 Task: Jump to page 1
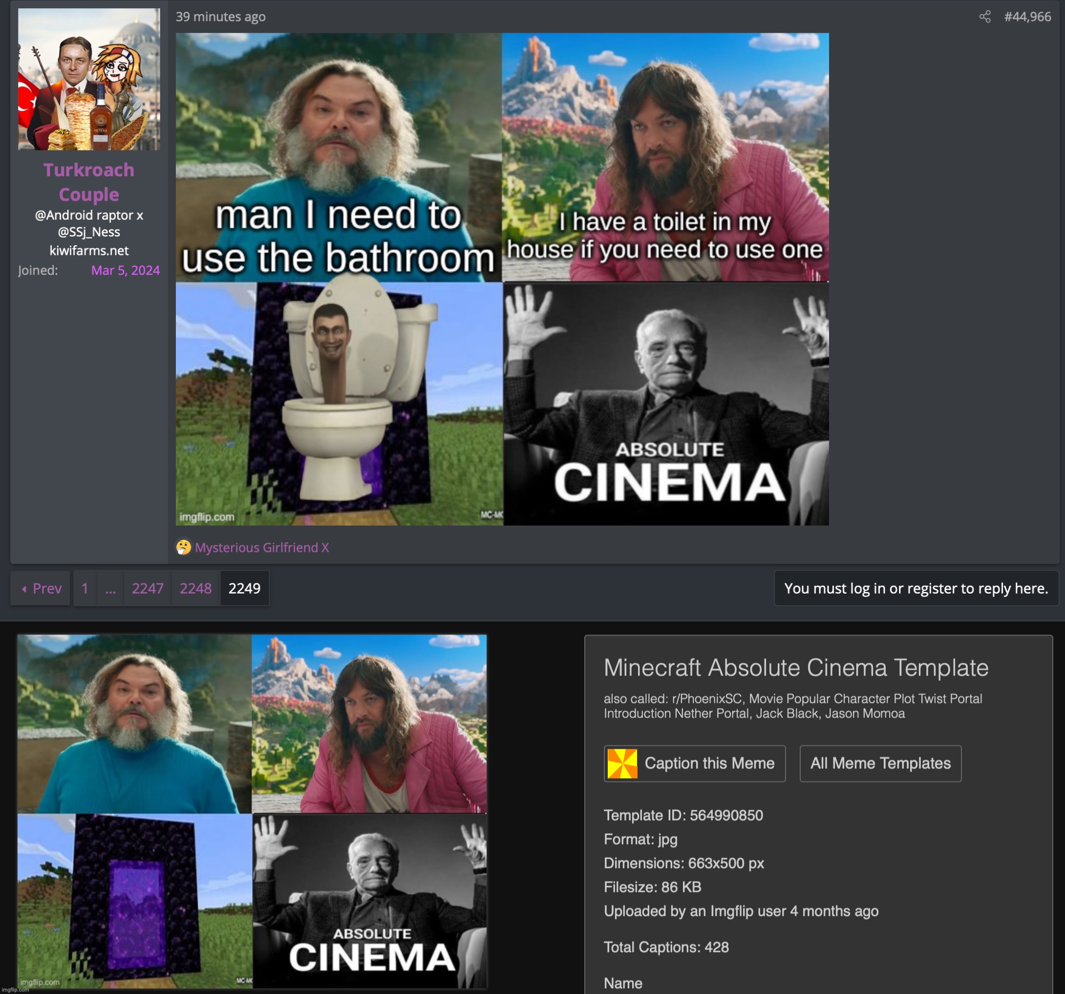coord(85,588)
